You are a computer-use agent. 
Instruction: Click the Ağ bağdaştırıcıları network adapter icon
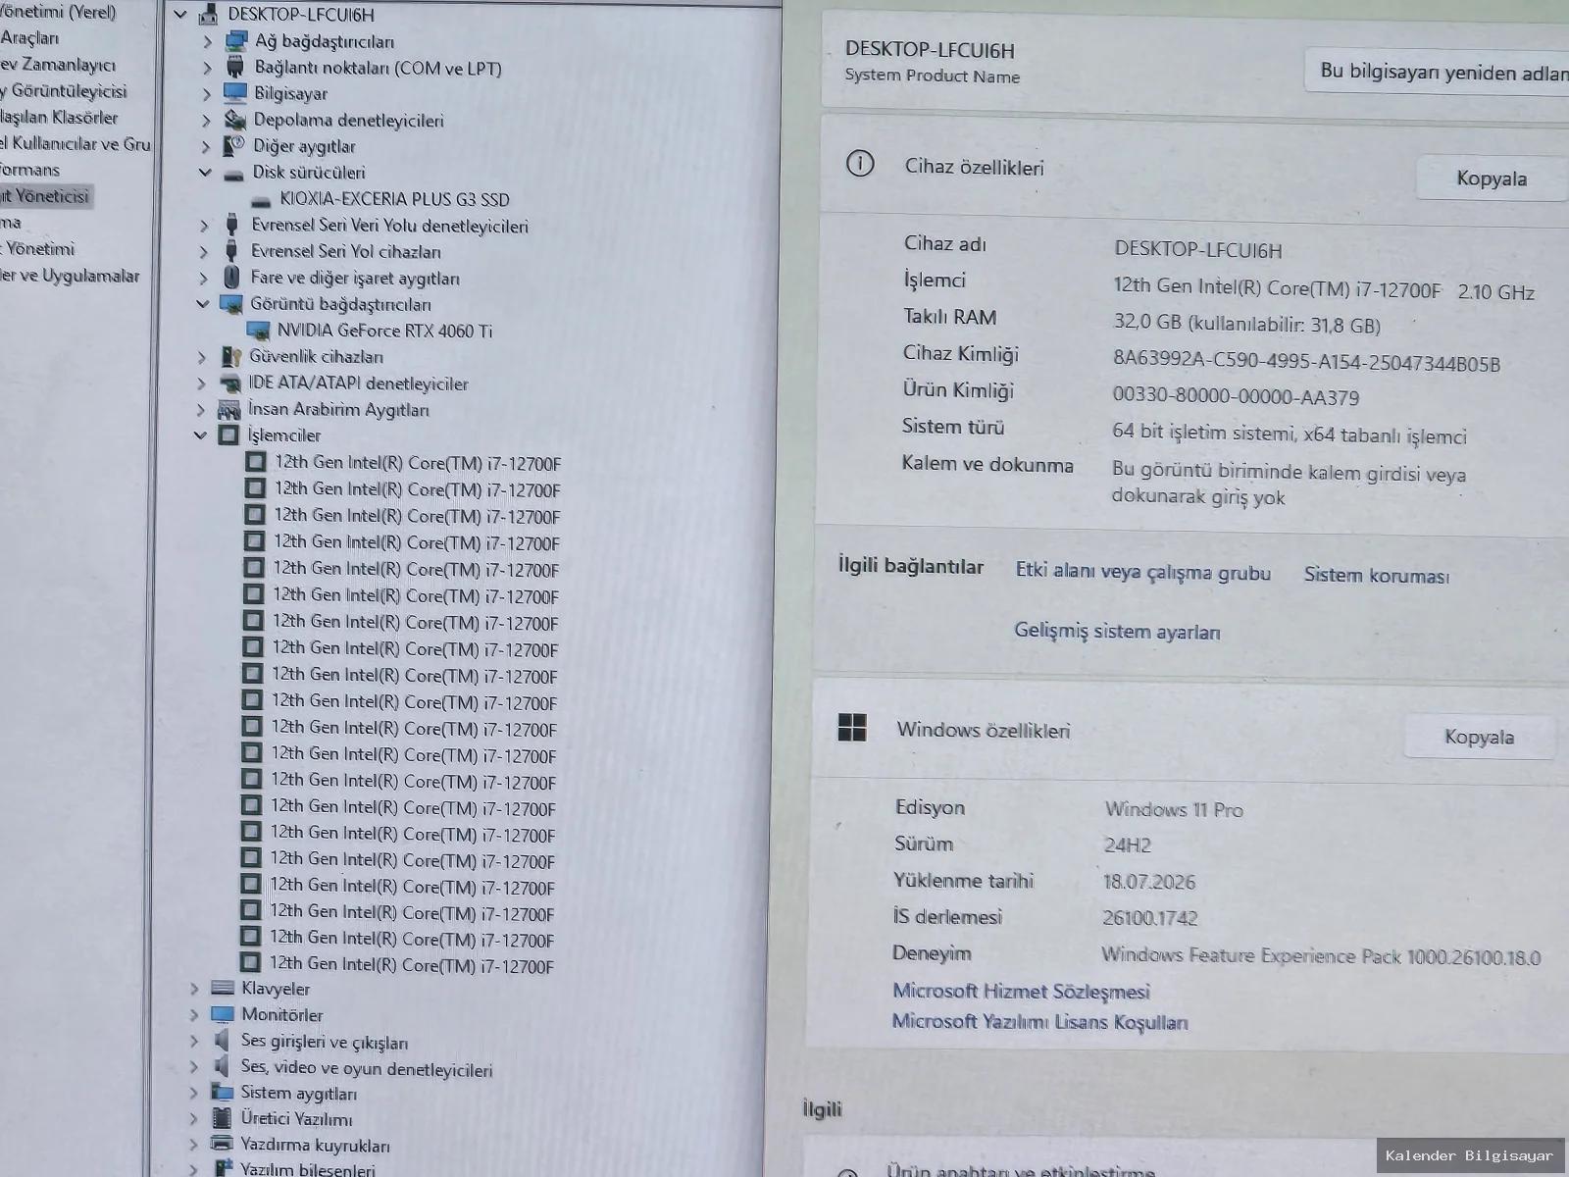click(x=236, y=41)
